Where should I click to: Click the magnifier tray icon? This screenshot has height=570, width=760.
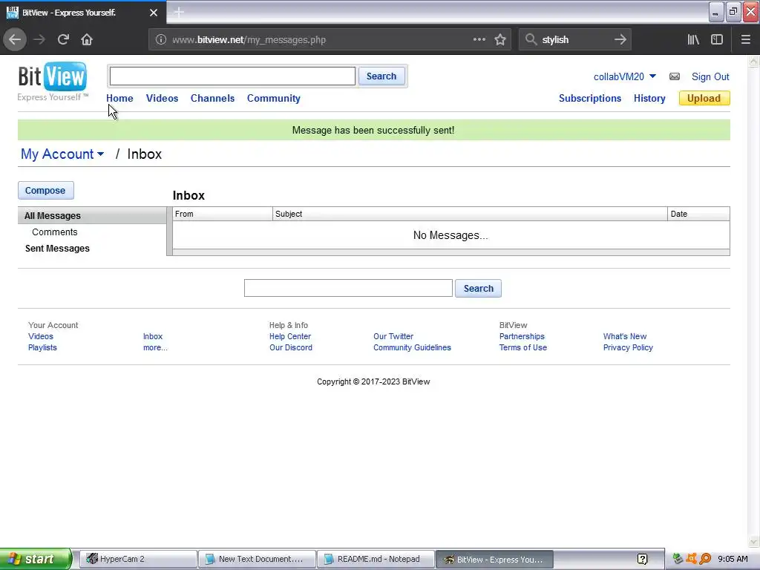click(x=705, y=559)
